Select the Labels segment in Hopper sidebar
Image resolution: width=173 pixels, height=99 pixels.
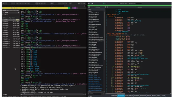[x=4, y=10]
